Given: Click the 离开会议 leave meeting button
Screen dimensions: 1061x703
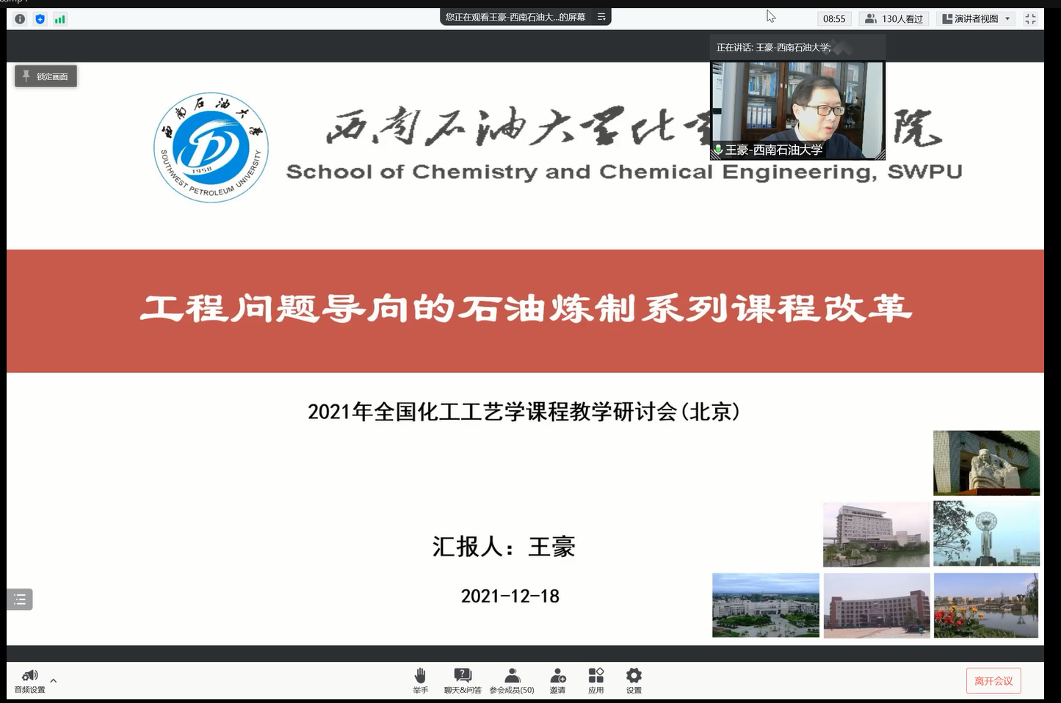Looking at the screenshot, I should (x=993, y=681).
